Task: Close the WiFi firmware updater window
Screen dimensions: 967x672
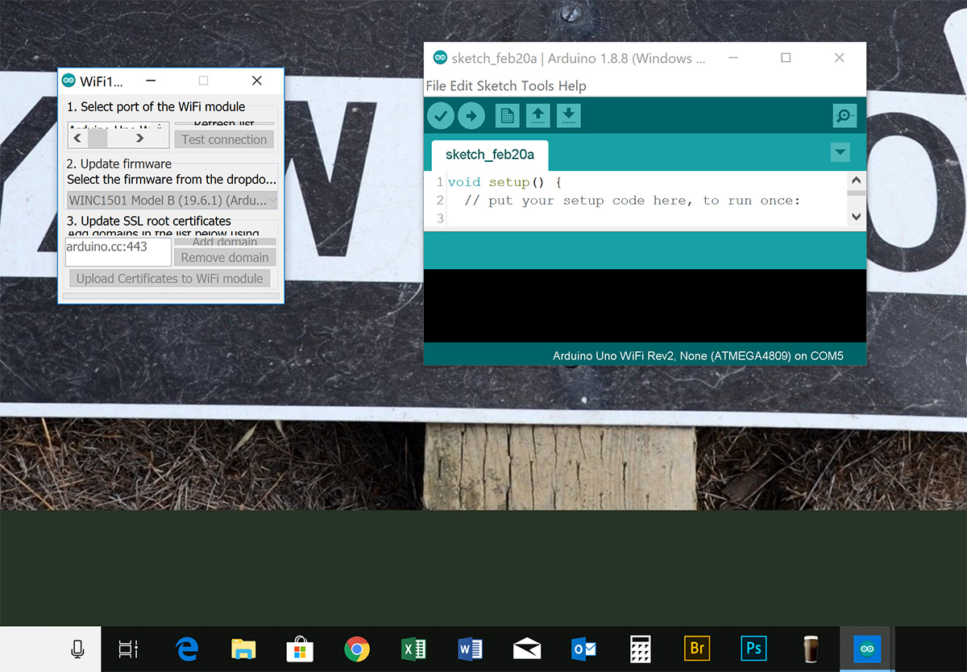Action: 257,81
